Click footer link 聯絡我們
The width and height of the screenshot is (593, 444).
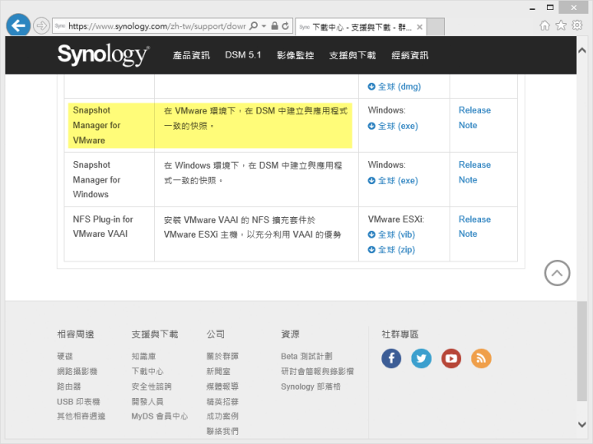(x=222, y=431)
